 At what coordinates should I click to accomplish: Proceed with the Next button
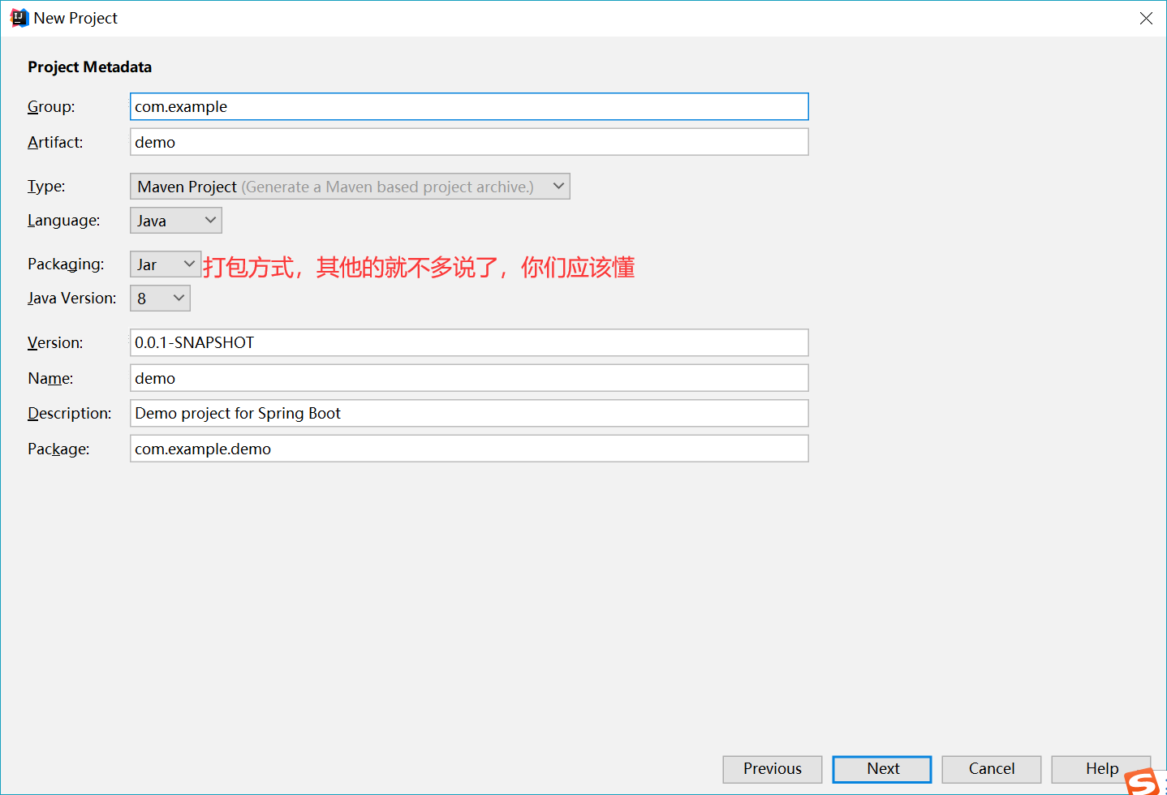pyautogui.click(x=882, y=769)
